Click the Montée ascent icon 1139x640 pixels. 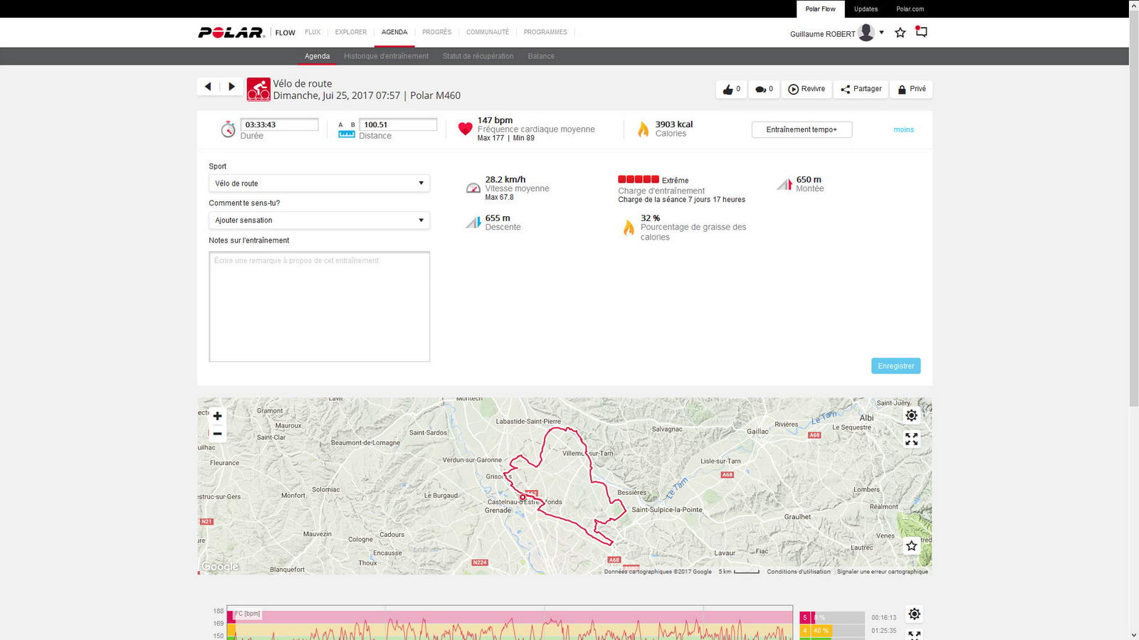pyautogui.click(x=784, y=184)
